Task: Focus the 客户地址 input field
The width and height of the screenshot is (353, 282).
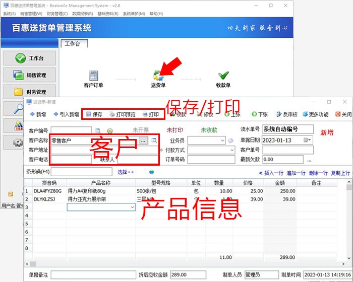Action: pyautogui.click(x=104, y=150)
